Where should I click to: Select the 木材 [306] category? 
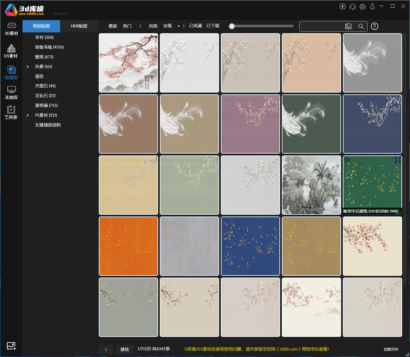[x=44, y=37]
